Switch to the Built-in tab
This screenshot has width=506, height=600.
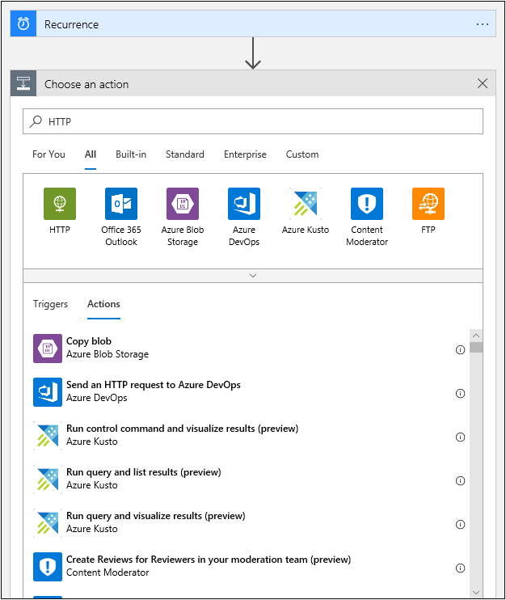(131, 154)
